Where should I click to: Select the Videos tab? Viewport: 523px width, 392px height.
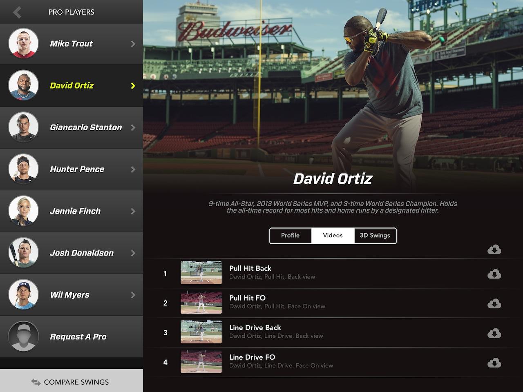click(333, 236)
